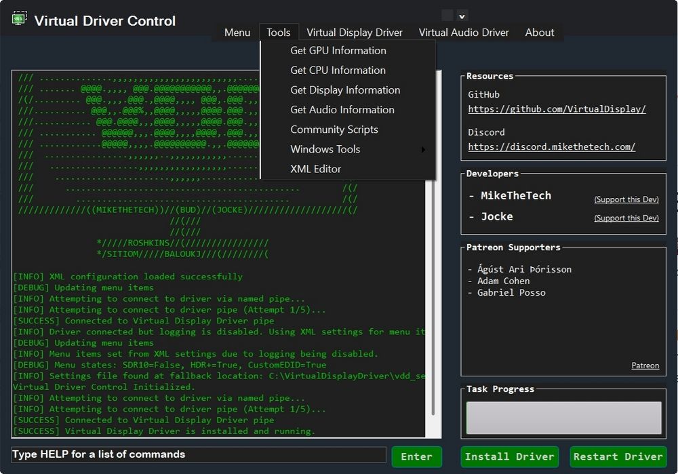Open Community Scripts from Tools
The image size is (678, 474).
click(334, 129)
